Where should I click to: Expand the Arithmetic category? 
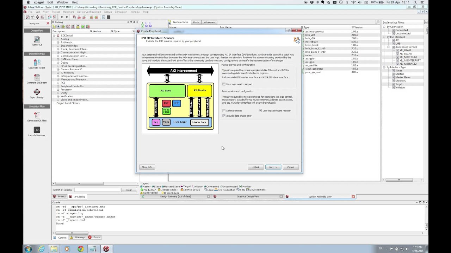(58, 42)
